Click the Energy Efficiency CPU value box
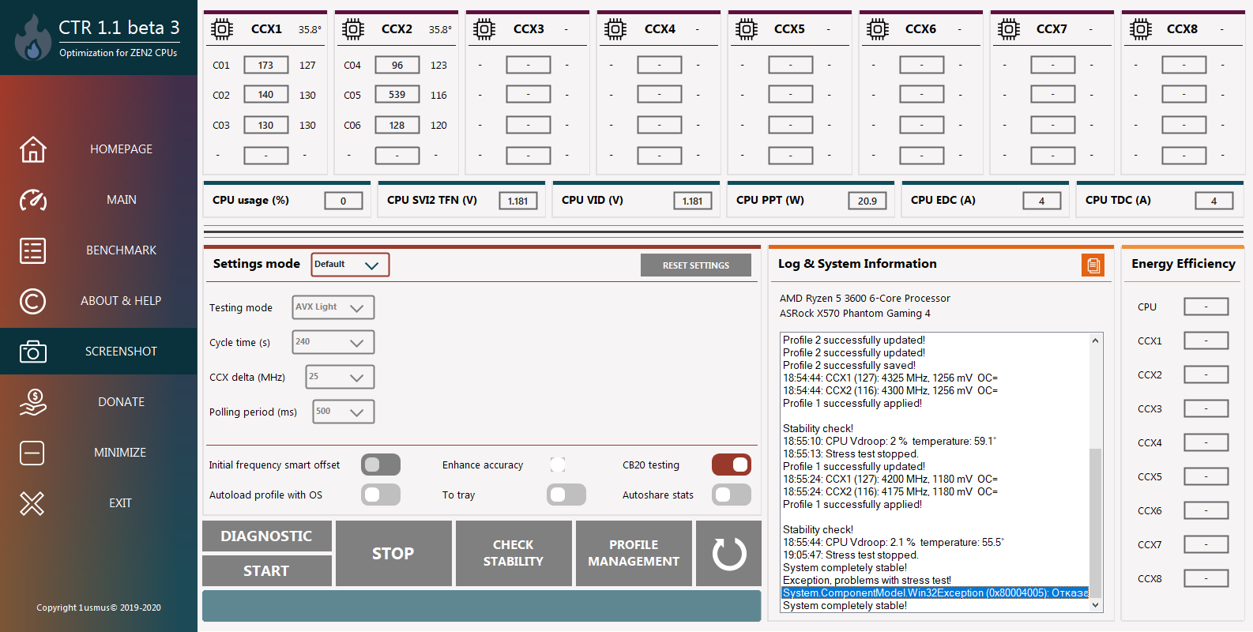The image size is (1253, 632). [1206, 307]
